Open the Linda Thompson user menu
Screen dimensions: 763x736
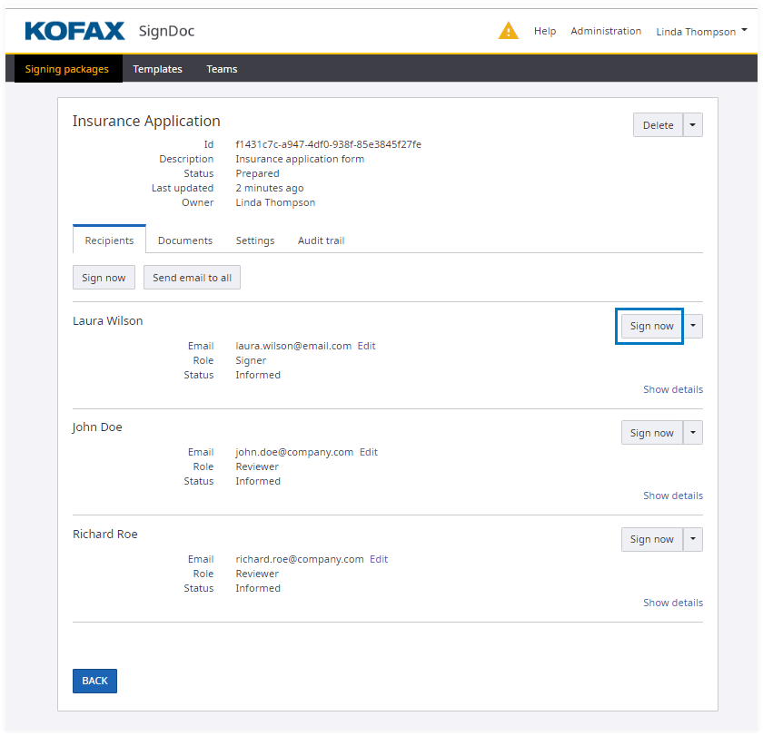pos(701,31)
